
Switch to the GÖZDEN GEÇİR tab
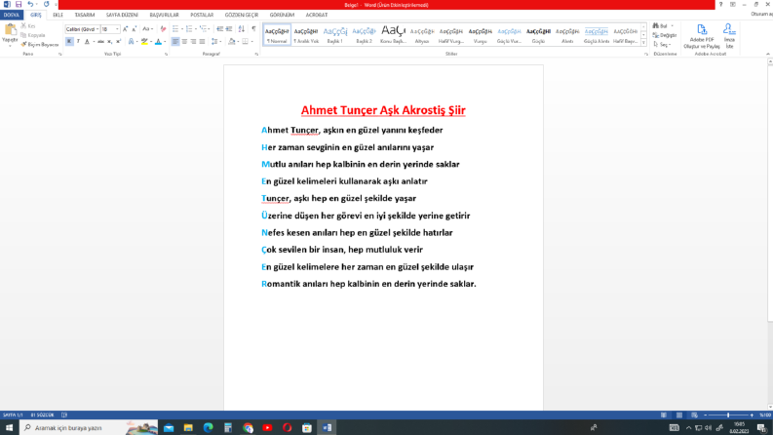pyautogui.click(x=242, y=15)
